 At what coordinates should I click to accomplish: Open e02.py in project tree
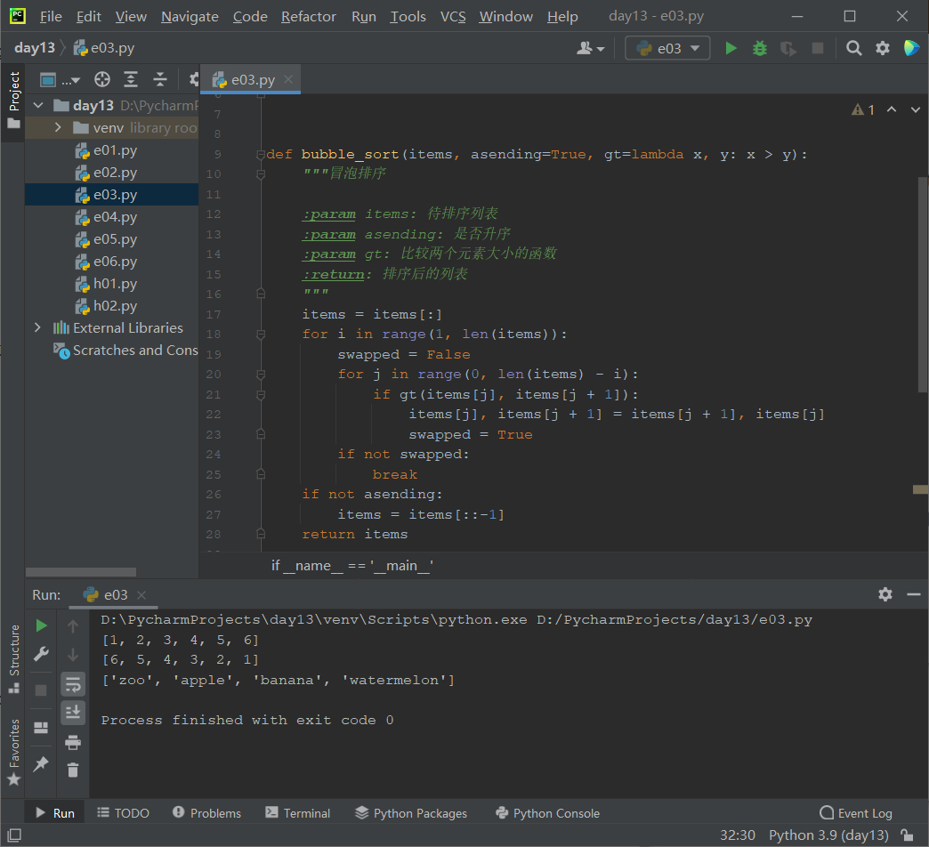click(107, 173)
